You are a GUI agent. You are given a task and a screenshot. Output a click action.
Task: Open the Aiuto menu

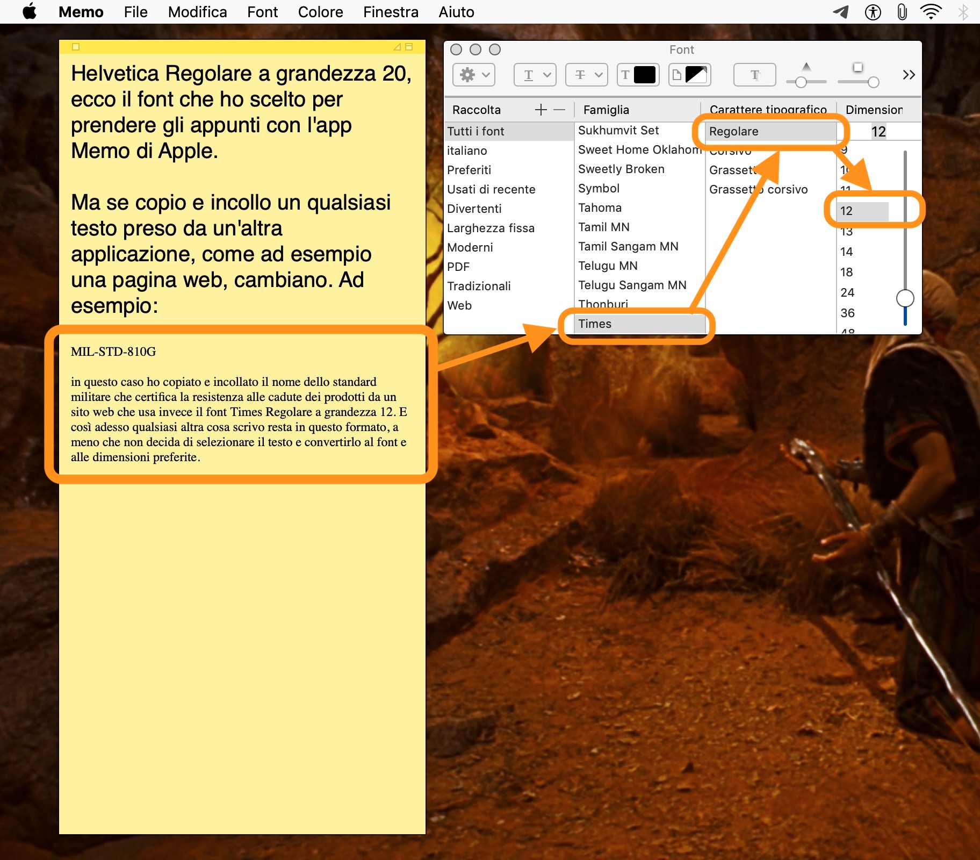[457, 12]
